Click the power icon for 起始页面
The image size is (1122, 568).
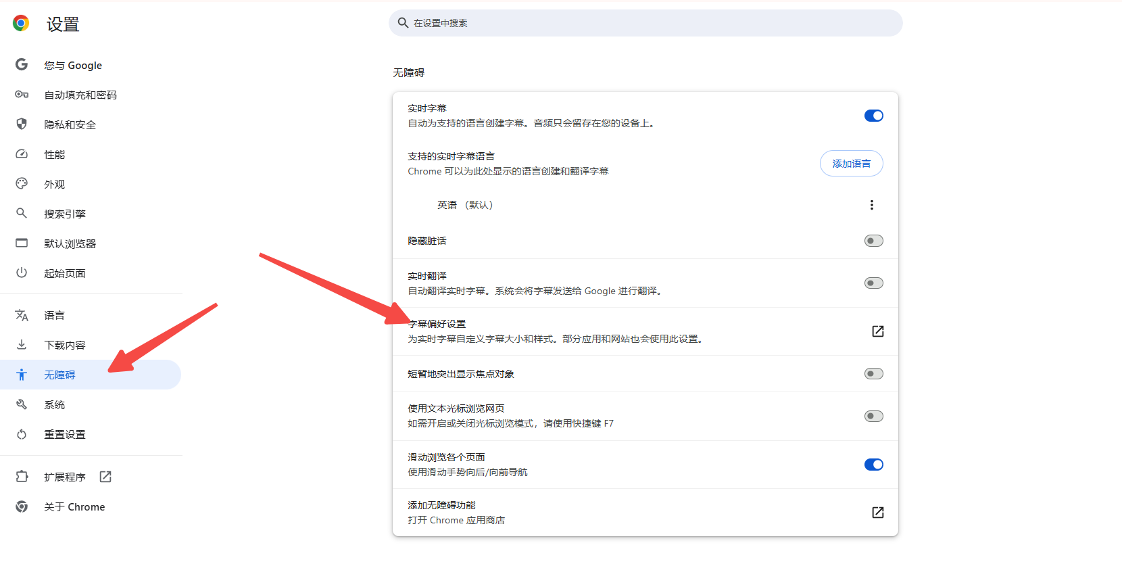22,273
